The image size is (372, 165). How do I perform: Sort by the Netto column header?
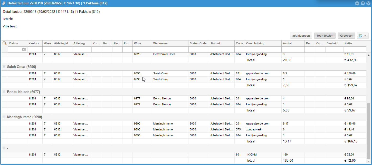point(355,43)
